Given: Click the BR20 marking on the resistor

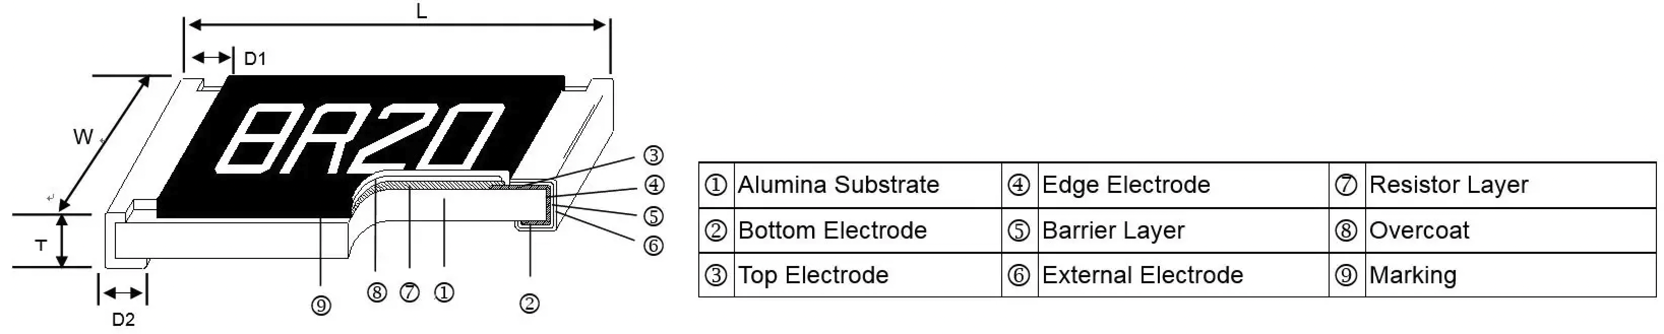Looking at the screenshot, I should (x=362, y=140).
